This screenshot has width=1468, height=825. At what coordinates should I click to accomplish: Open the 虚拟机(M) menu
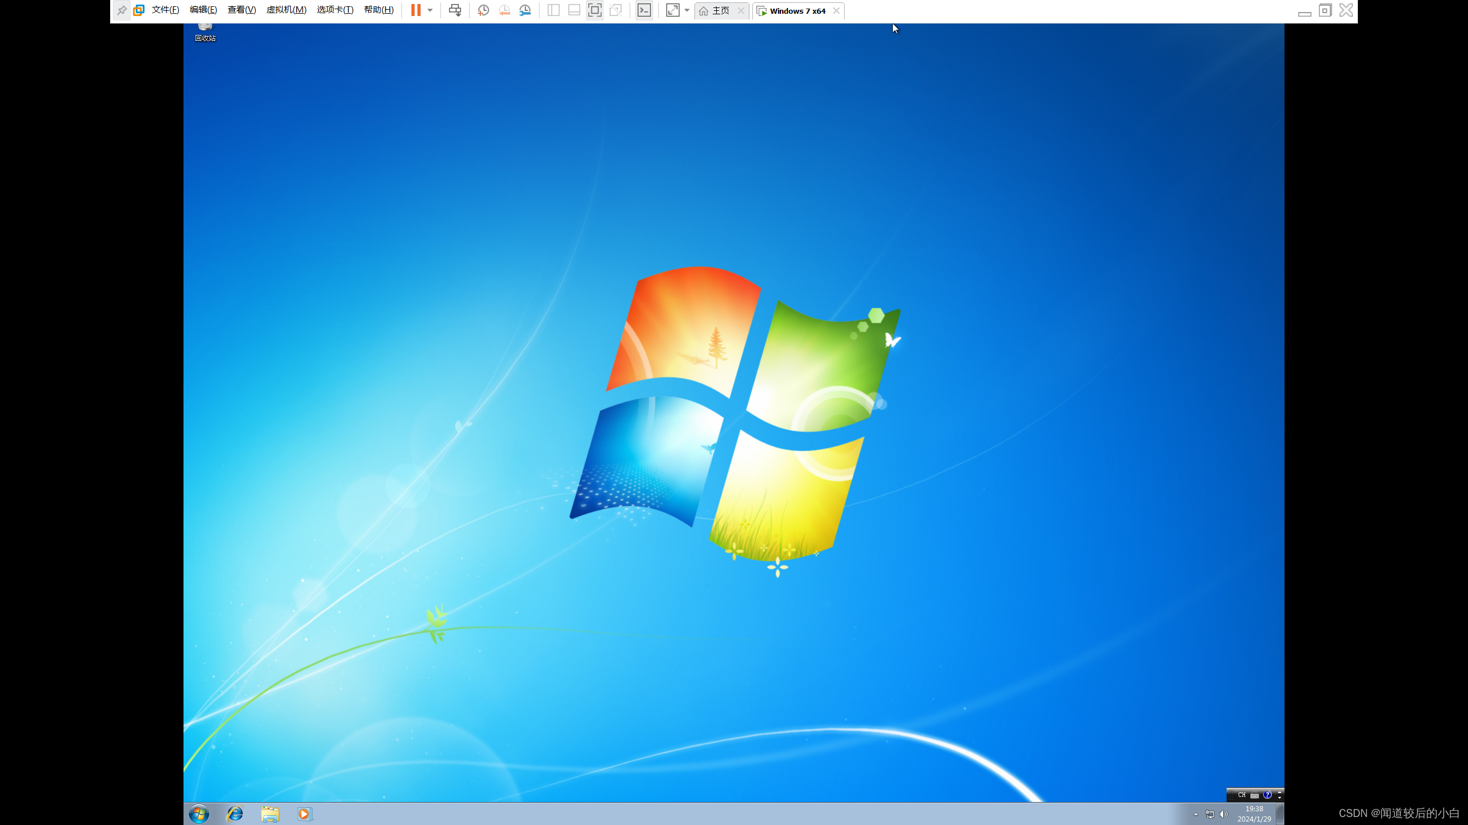point(286,9)
